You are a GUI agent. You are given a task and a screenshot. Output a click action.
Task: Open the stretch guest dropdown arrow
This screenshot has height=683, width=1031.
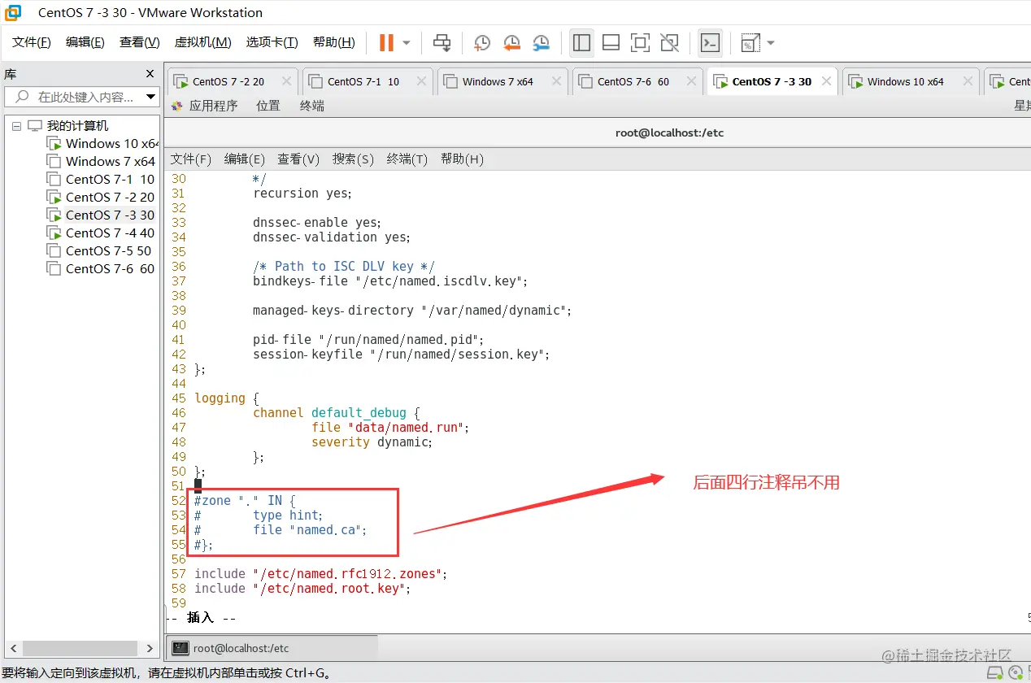click(x=771, y=43)
